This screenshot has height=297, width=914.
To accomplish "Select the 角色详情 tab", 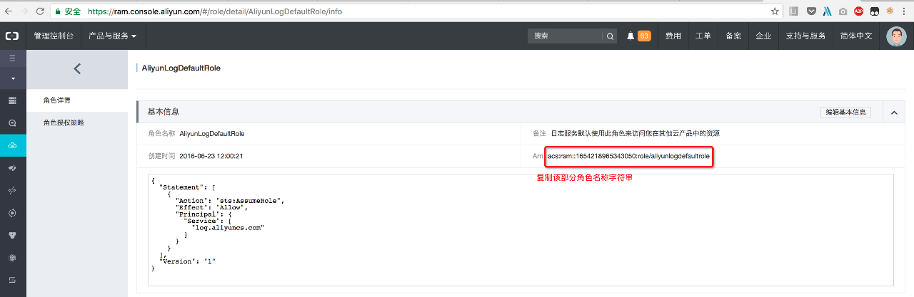I will [x=77, y=100].
